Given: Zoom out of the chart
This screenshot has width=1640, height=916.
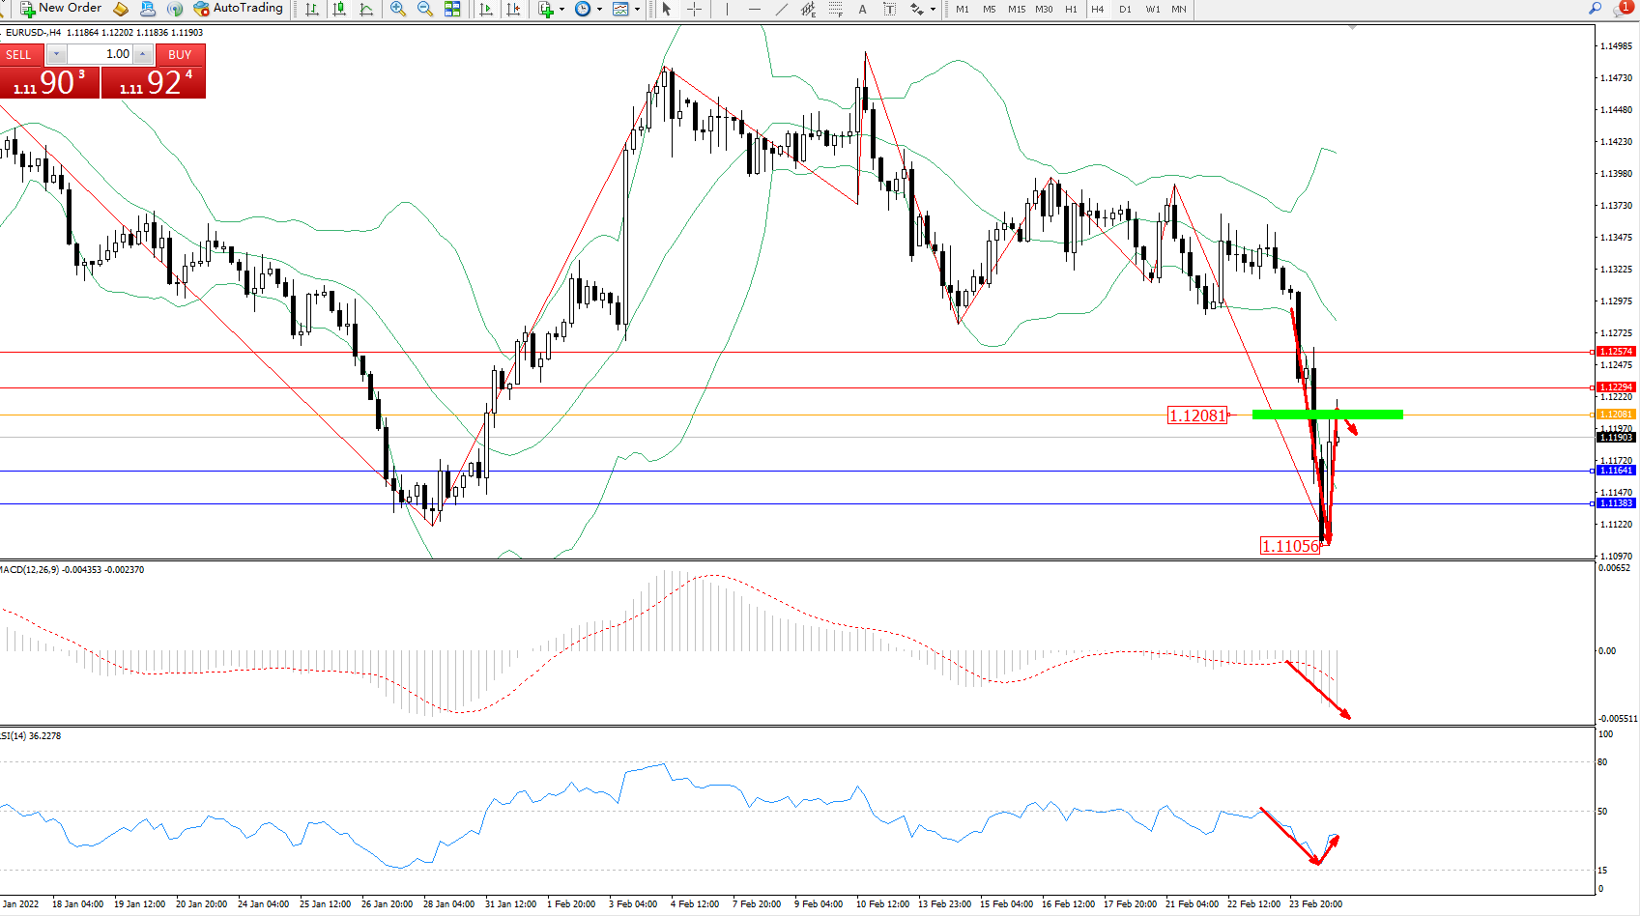Looking at the screenshot, I should pos(424,10).
